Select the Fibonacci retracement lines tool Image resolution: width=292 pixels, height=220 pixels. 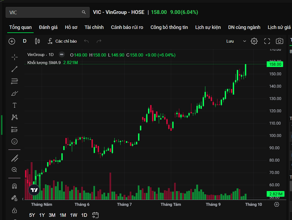coord(15,81)
